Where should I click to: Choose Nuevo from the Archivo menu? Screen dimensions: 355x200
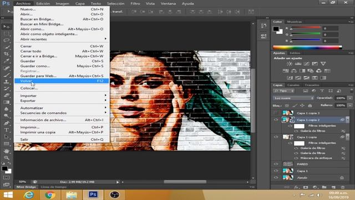62,9
